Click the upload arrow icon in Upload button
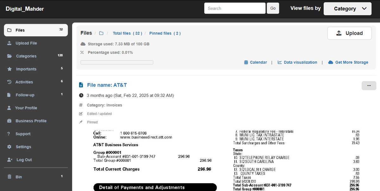Image resolution: width=380 pixels, height=191 pixels. tap(339, 33)
